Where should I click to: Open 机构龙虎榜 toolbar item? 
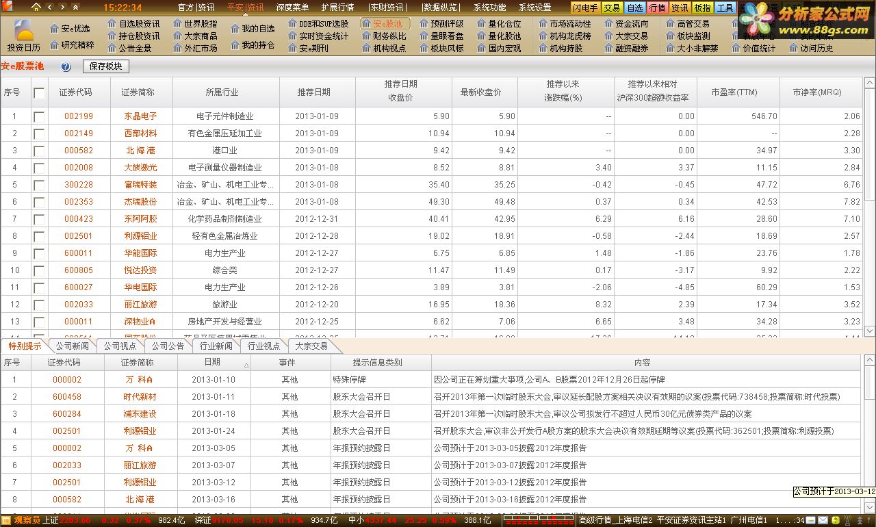click(565, 36)
